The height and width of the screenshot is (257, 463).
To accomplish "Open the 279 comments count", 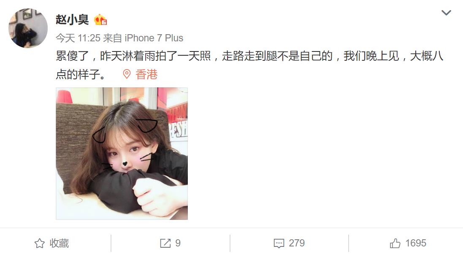I will (297, 243).
